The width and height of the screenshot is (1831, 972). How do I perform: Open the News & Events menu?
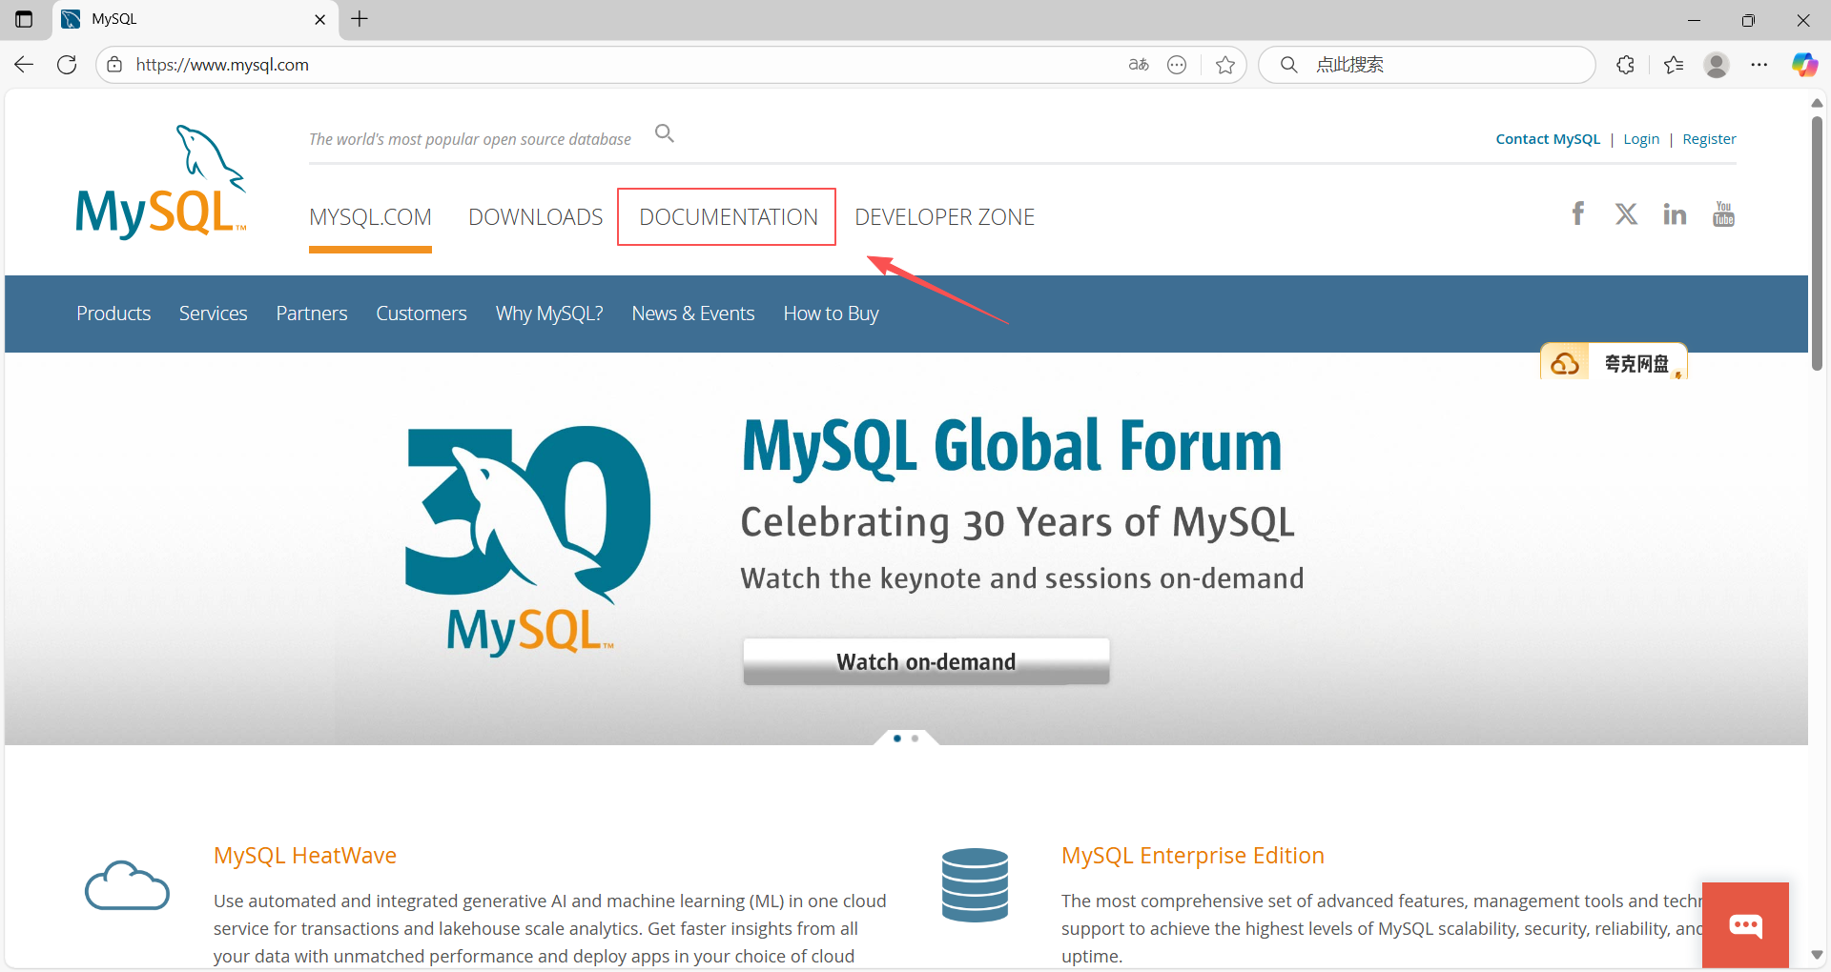(x=693, y=314)
